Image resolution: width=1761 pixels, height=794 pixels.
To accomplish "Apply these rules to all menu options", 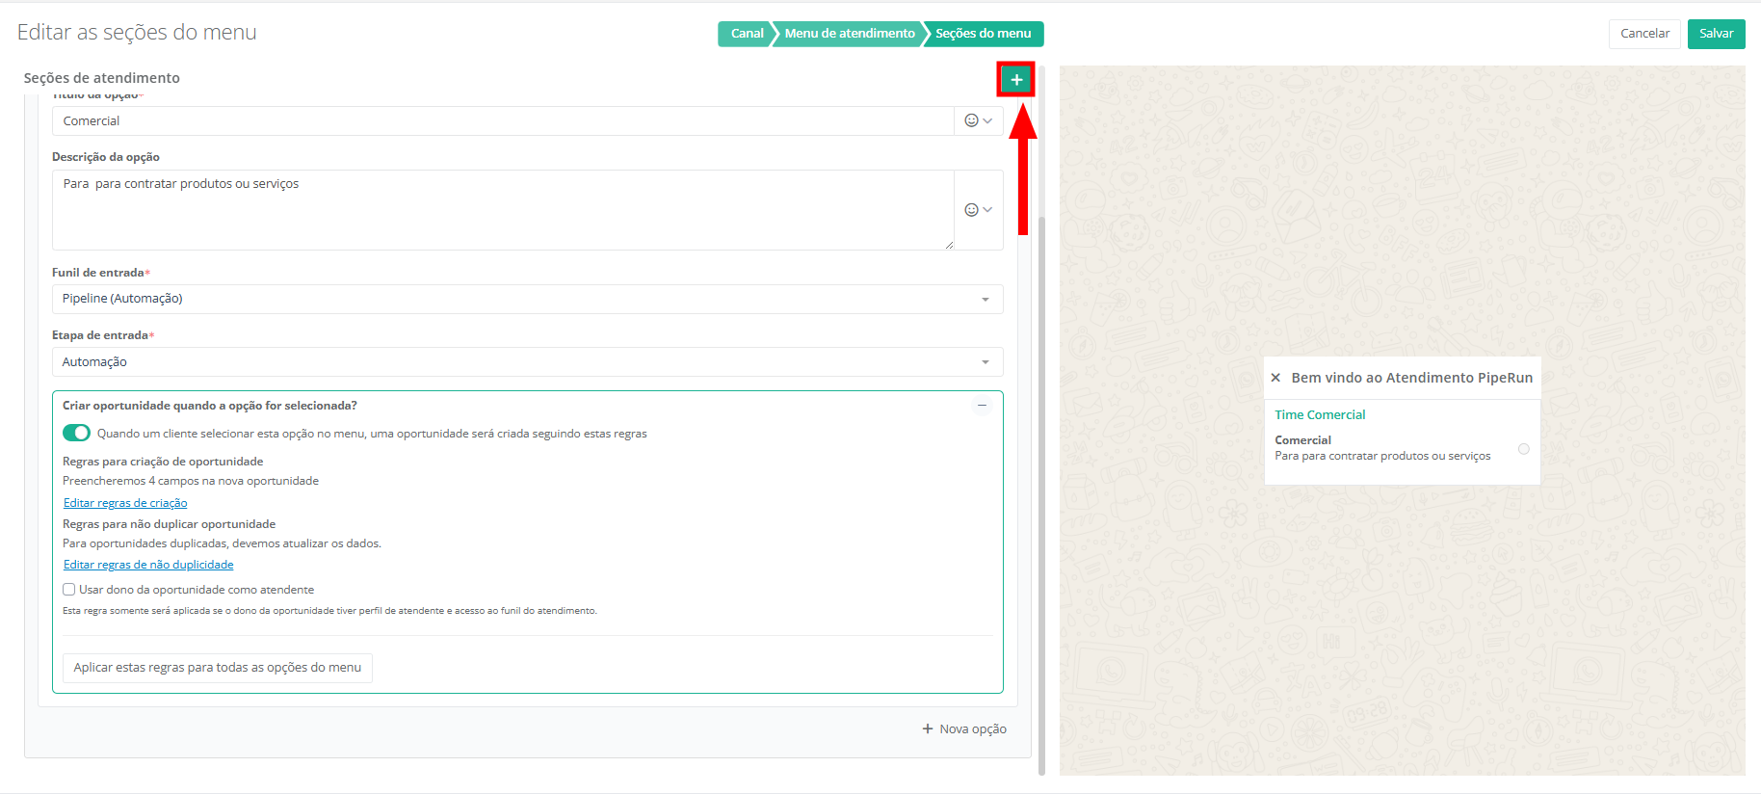I will click(217, 668).
